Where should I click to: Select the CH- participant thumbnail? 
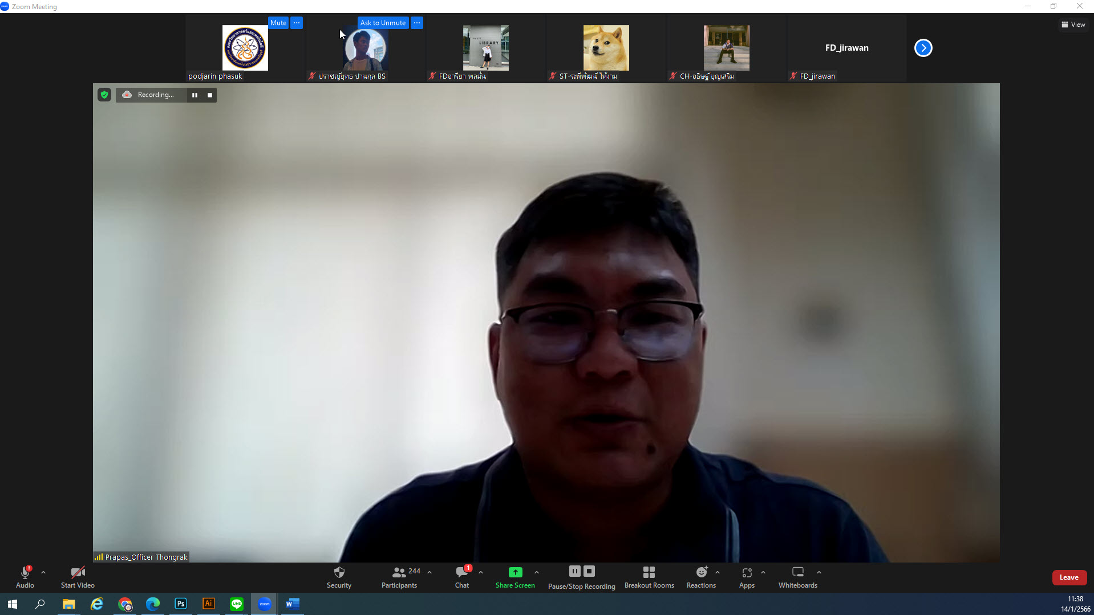click(x=726, y=48)
